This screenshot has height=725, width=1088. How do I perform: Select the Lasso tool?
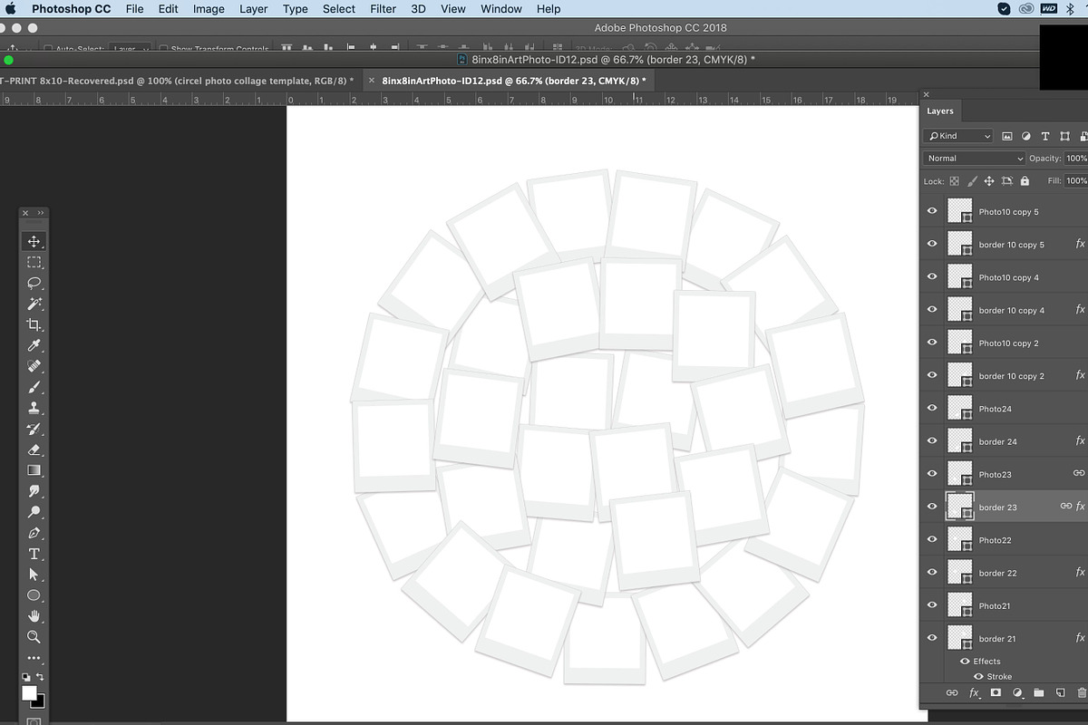coord(34,283)
